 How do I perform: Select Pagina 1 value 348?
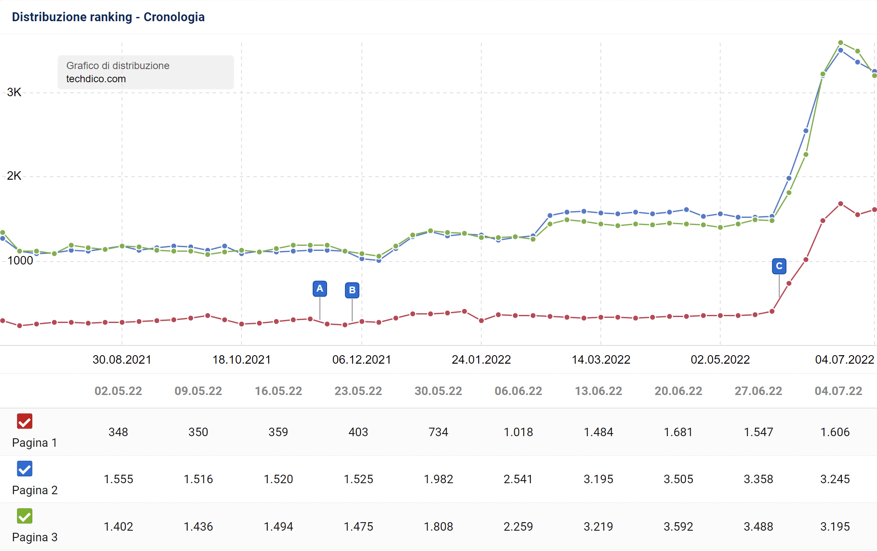118,432
